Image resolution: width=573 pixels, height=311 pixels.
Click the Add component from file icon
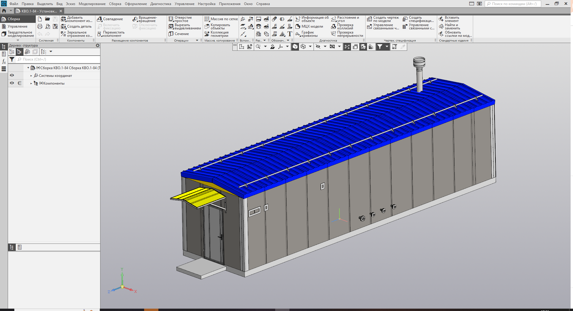tap(64, 19)
